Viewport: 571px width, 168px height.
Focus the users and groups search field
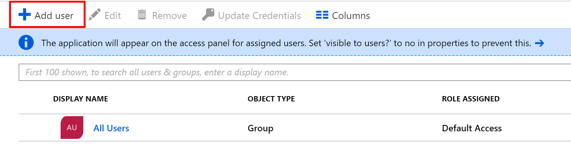click(295, 72)
